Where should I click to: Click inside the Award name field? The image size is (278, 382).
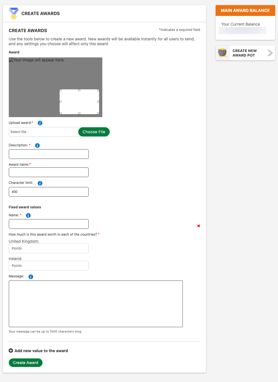tap(48, 172)
